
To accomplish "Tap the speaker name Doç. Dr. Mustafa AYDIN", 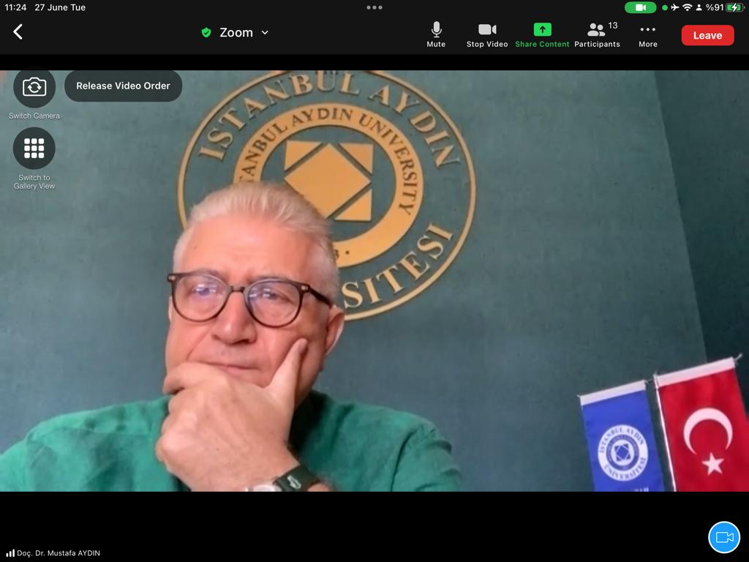I will click(x=59, y=553).
